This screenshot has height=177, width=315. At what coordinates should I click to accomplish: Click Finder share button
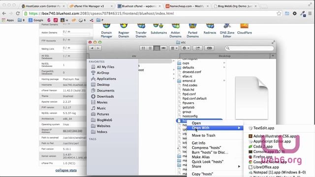click(198, 48)
